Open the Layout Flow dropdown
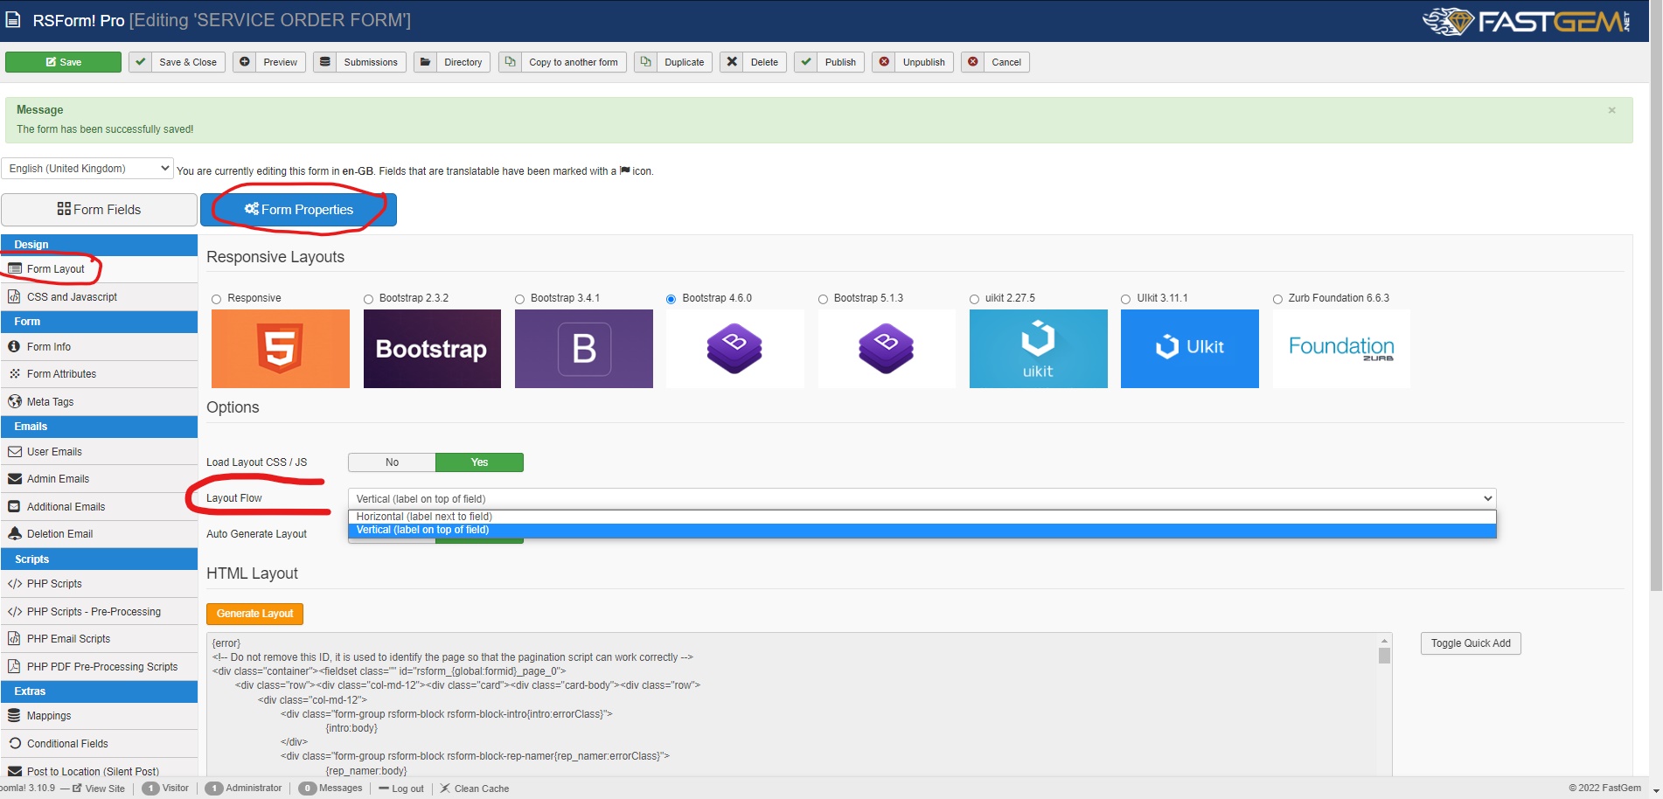This screenshot has width=1663, height=799. click(922, 499)
